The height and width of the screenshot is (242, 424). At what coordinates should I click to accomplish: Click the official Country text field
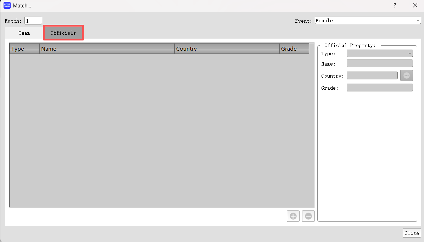pos(372,76)
